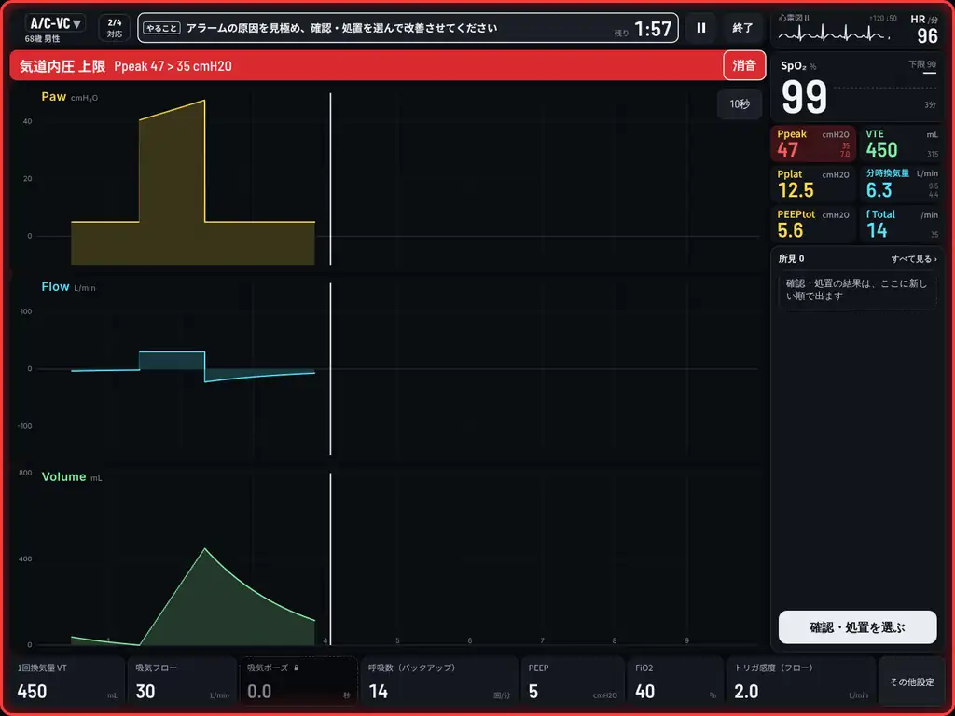Select the VTE 450 reading tile
The height and width of the screenshot is (716, 955).
[902, 144]
